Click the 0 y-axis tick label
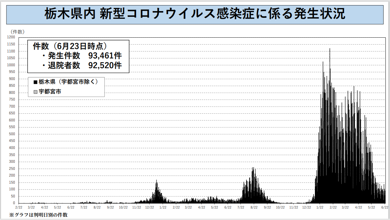The height and width of the screenshot is (220, 390). [14, 203]
